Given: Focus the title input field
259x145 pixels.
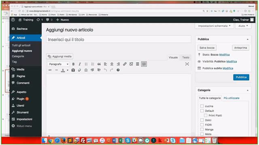Looking at the screenshot, I should 119,39.
